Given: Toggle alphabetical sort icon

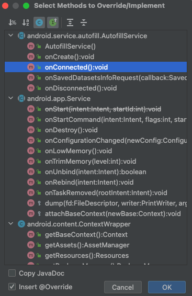Looking at the screenshot, I should tap(26, 22).
